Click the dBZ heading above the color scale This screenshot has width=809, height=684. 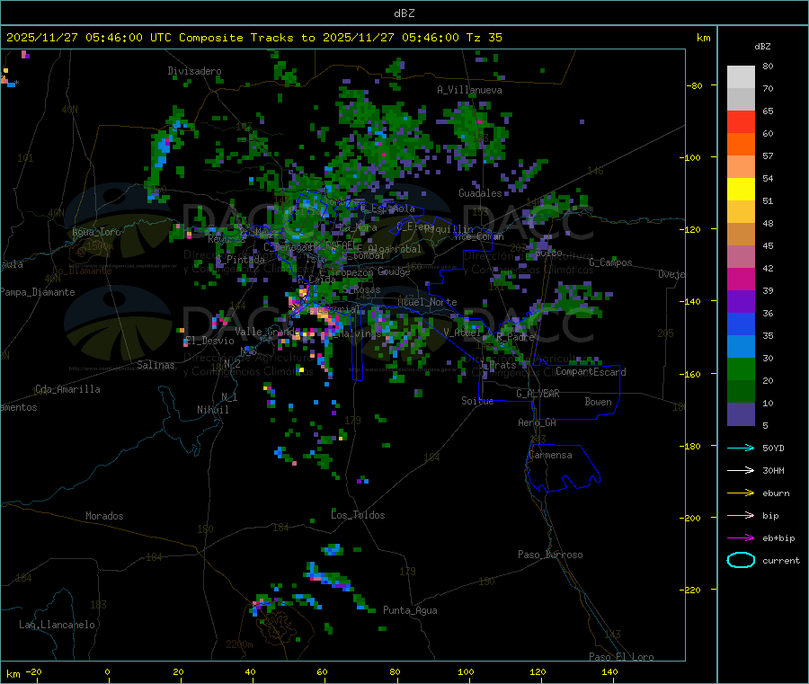click(x=762, y=47)
